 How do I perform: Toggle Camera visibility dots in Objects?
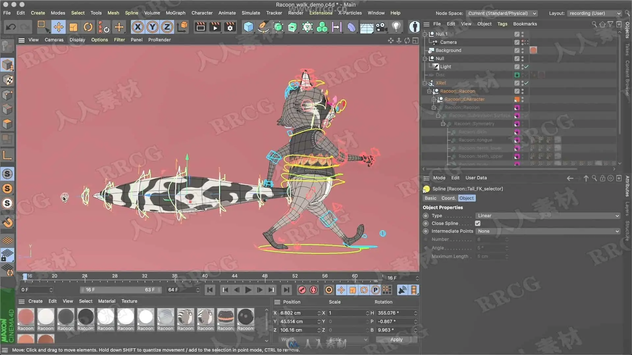coord(523,42)
